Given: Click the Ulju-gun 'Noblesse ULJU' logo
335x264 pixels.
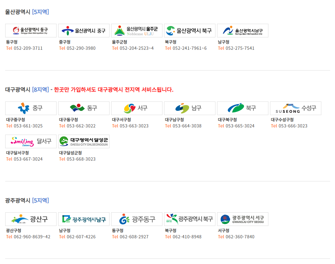Looking at the screenshot, I should (x=136, y=30).
